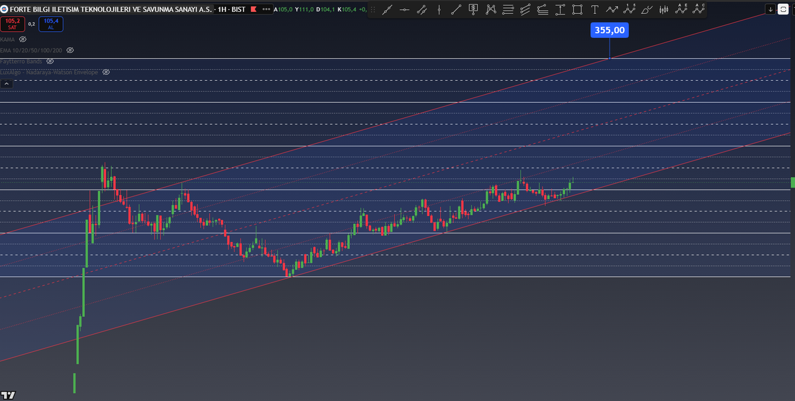Screen dimensions: 795x401
Task: Select the price range measure tool
Action: 560,9
